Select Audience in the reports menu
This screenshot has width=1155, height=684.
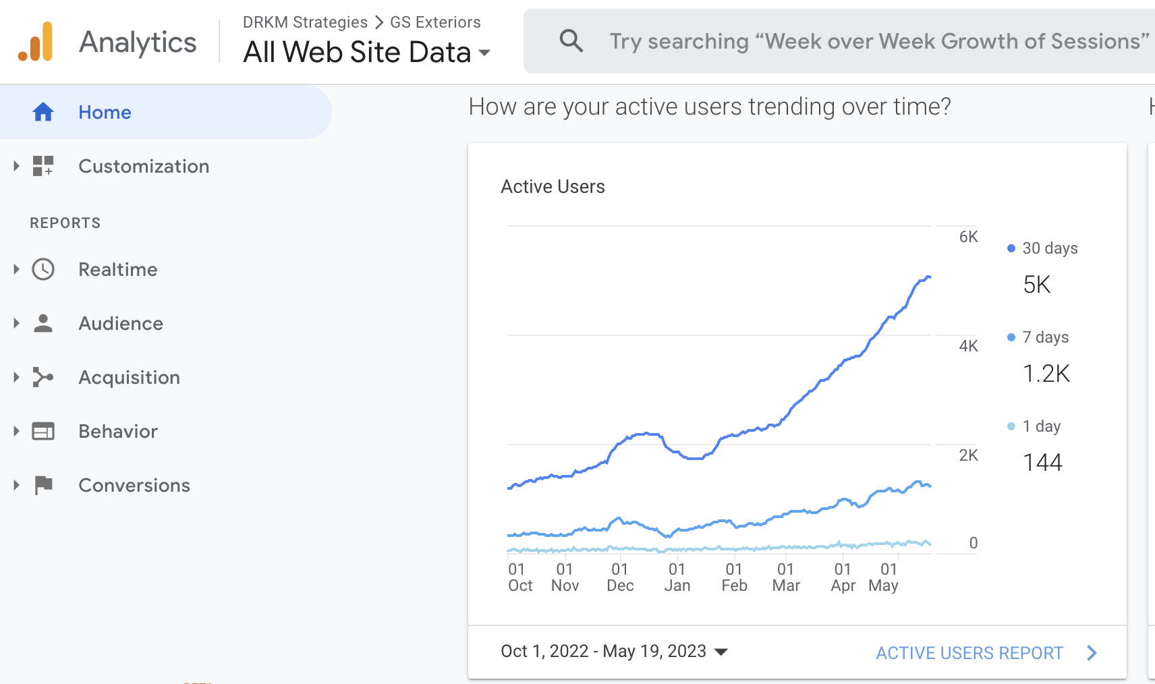tap(121, 324)
